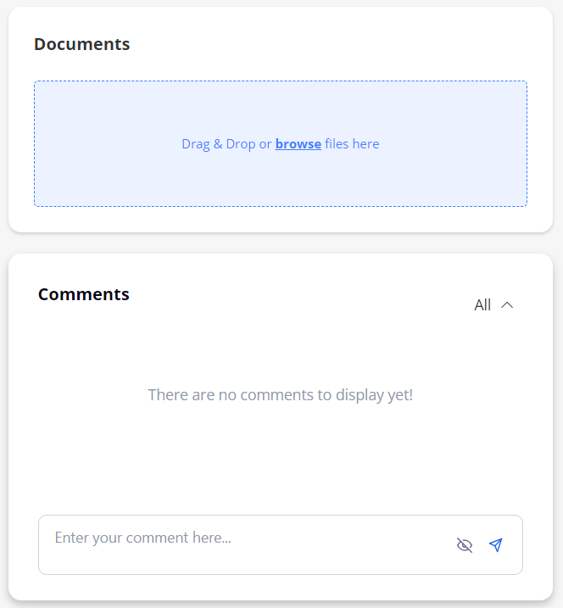Image resolution: width=563 pixels, height=608 pixels.
Task: Click the upward caret next to All
Action: coord(507,305)
